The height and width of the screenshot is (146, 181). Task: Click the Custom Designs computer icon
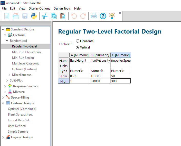(x=8, y=103)
